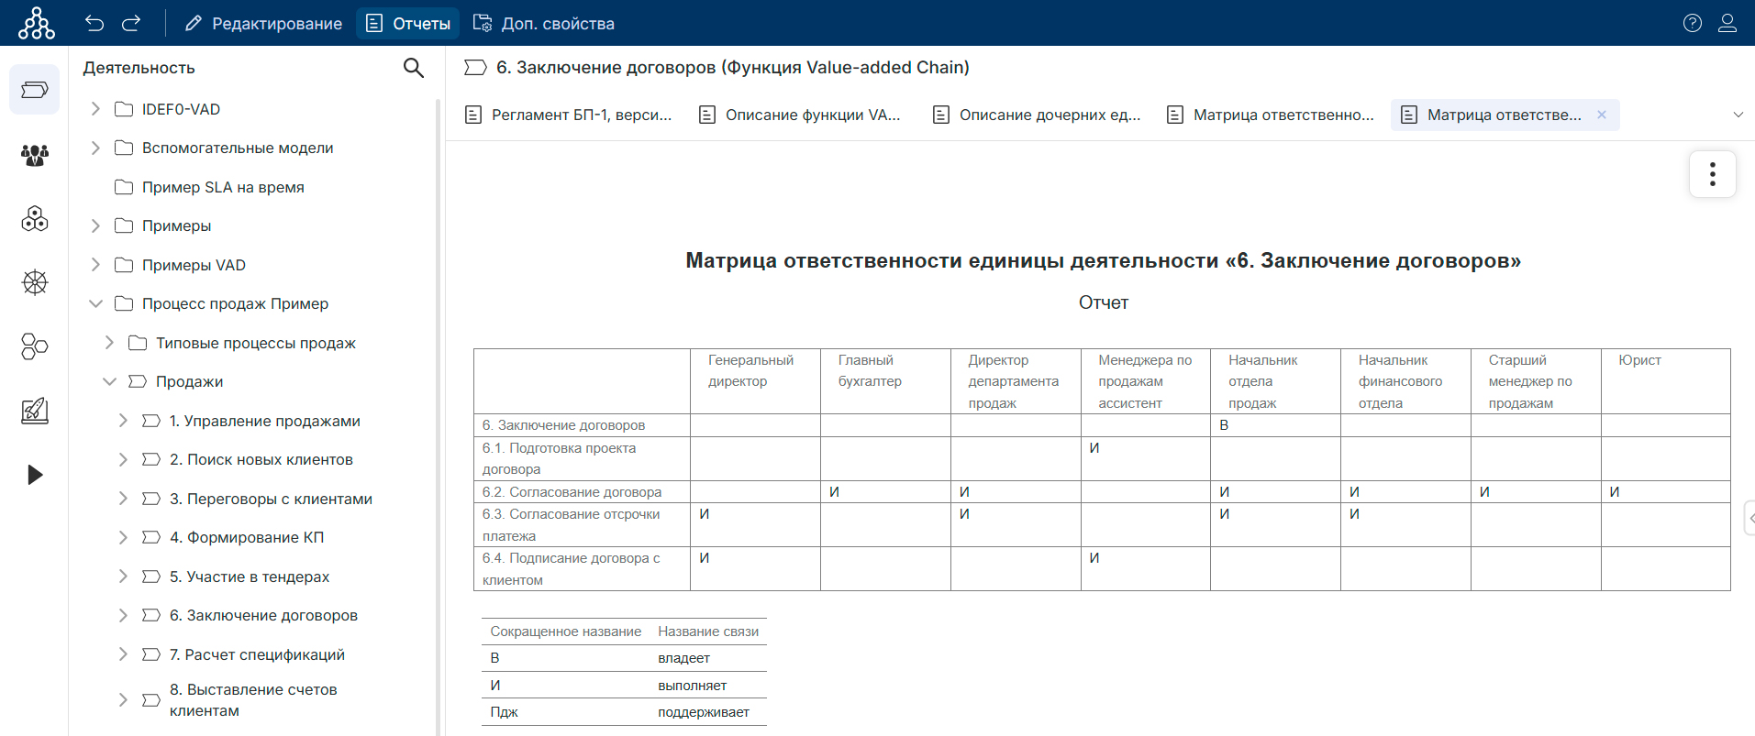Open the chart report icon in sidebar

(x=35, y=411)
